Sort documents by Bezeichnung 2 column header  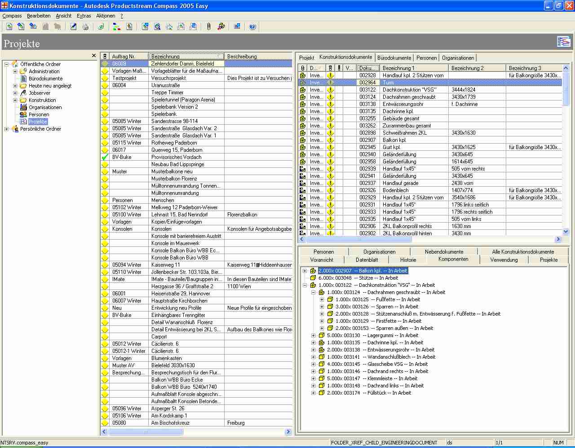click(477, 68)
